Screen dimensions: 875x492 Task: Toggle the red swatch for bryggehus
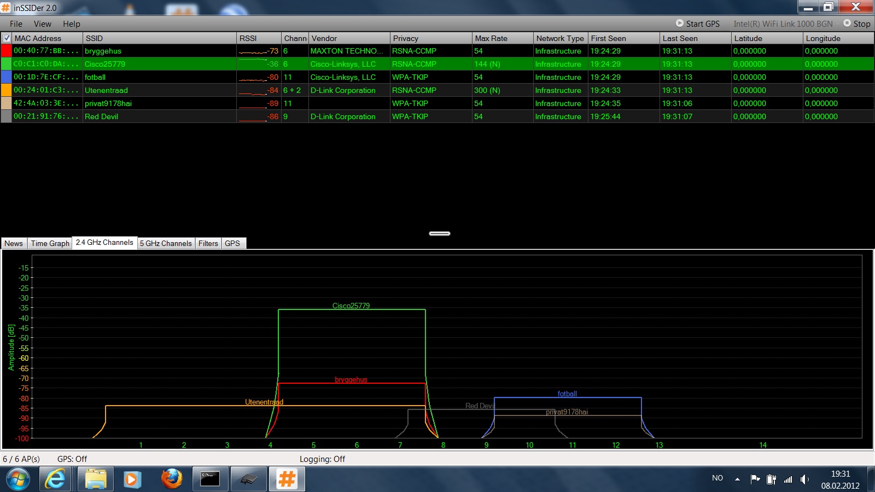pyautogui.click(x=6, y=51)
